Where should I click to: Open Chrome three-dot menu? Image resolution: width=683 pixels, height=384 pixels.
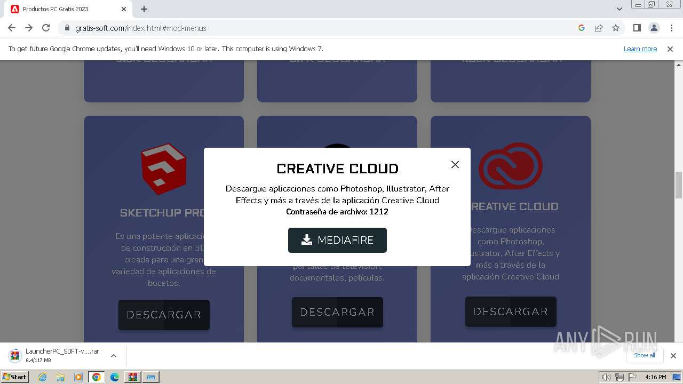(x=671, y=28)
